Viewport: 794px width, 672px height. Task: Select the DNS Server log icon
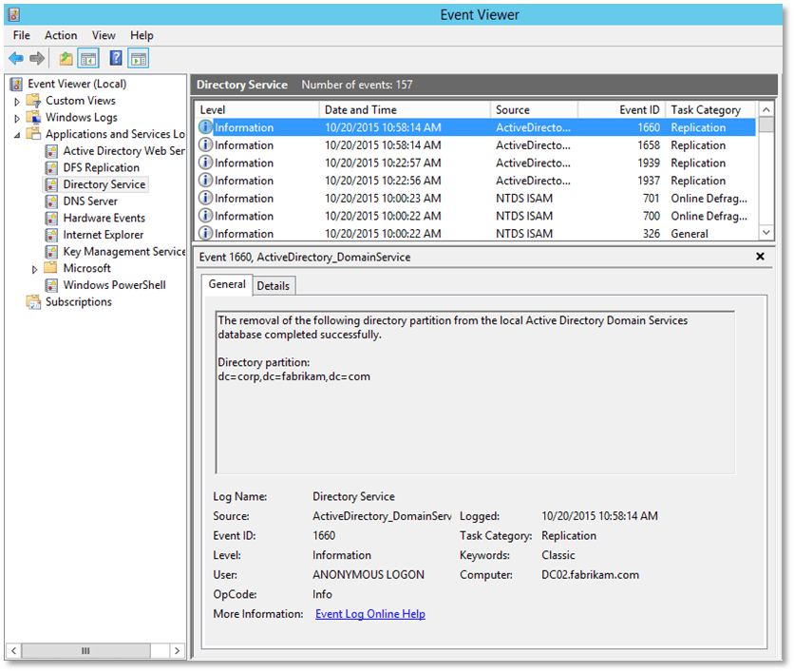[52, 202]
